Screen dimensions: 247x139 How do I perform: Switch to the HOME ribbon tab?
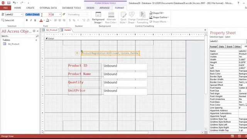coord(17,8)
